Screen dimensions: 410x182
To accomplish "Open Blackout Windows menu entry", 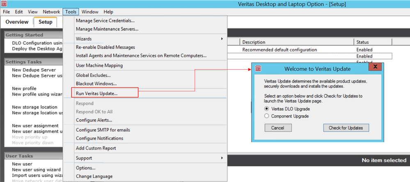I will point(96,84).
